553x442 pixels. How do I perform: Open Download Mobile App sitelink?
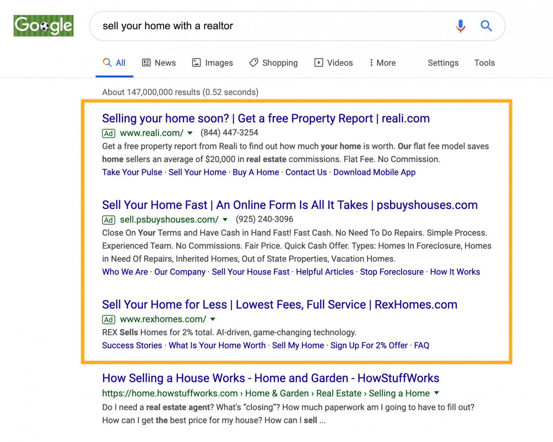click(374, 172)
